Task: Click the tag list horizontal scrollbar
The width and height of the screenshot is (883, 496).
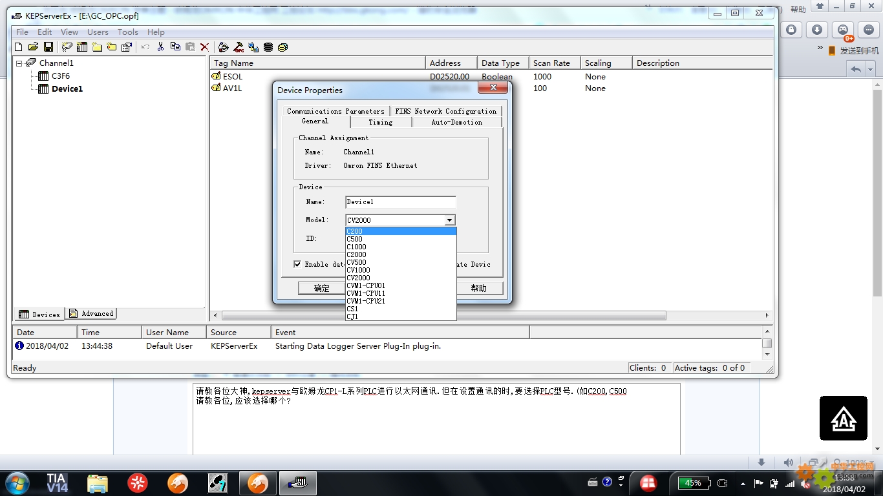Action: pos(444,316)
